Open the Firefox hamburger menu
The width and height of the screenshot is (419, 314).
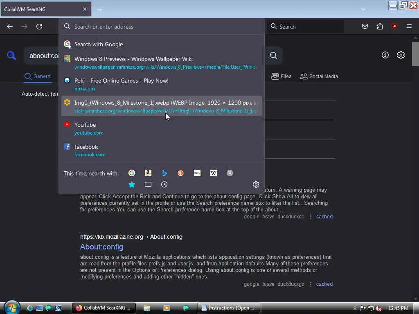[409, 26]
